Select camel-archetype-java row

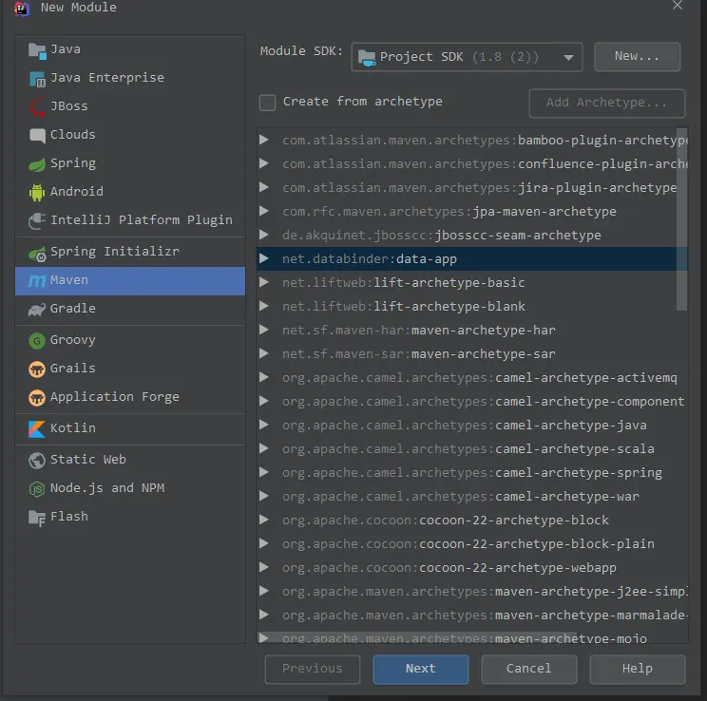[472, 426]
